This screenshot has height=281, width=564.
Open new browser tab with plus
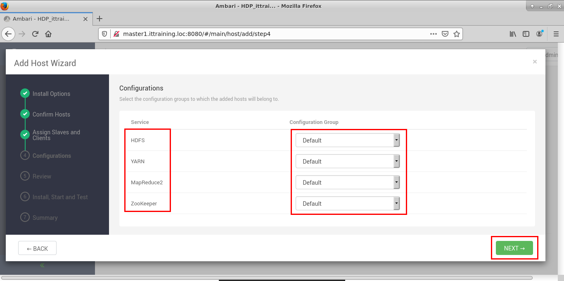100,19
